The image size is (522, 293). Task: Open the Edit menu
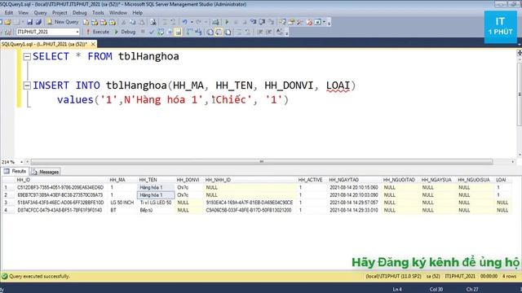[x=9, y=13]
